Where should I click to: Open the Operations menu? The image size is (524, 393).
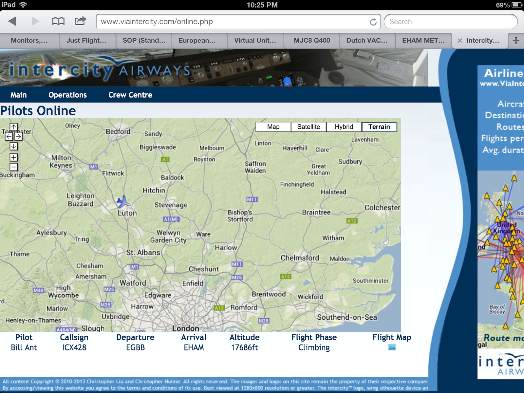[x=67, y=95]
